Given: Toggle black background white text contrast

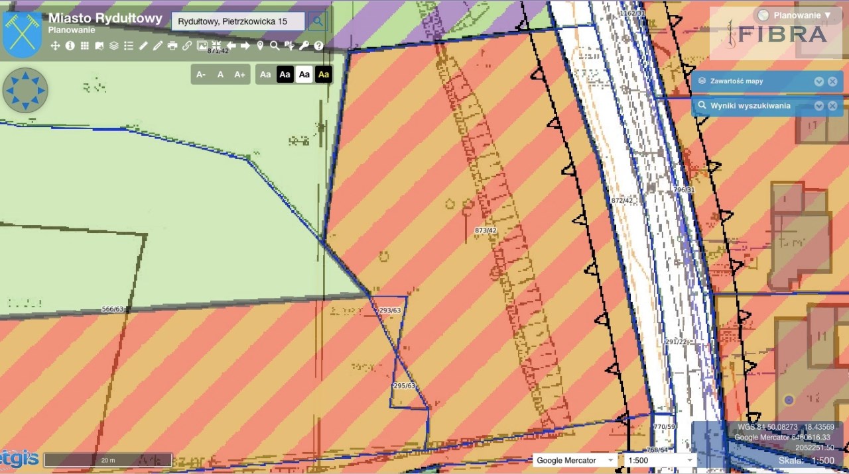Looking at the screenshot, I should 285,74.
